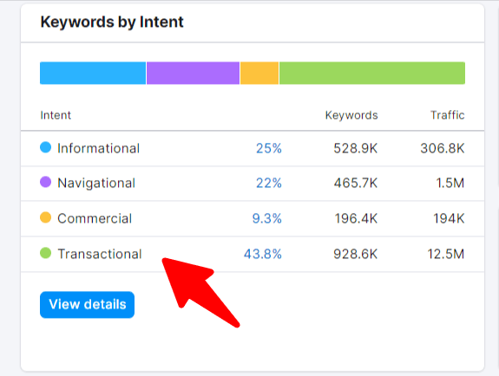Open the 9.3% Commercial percentage link
Screen dimensions: 499x376
coord(267,218)
